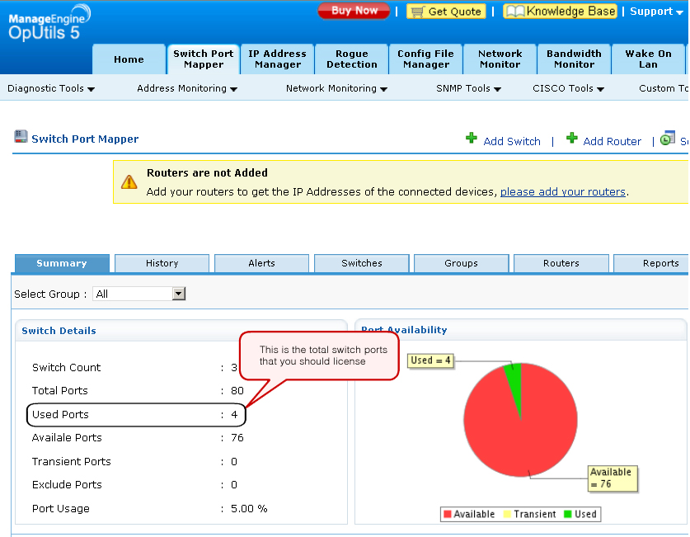Click the green Used legend swatch
The width and height of the screenshot is (690, 537).
[568, 514]
